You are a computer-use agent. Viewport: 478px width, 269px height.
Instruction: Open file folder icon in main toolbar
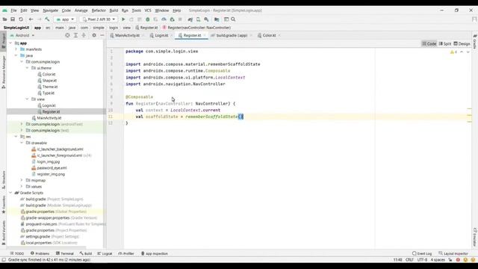(x=4, y=19)
